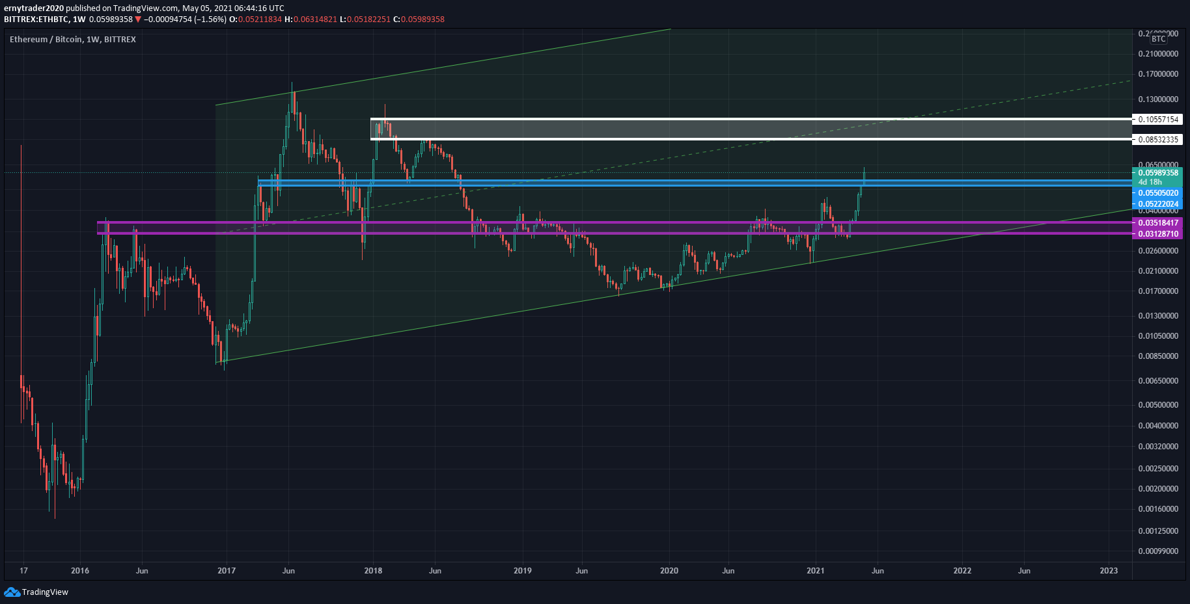Click the chart title Ethereum / Bitcoin, 1W, BITTREX
1190x604 pixels.
coord(73,40)
